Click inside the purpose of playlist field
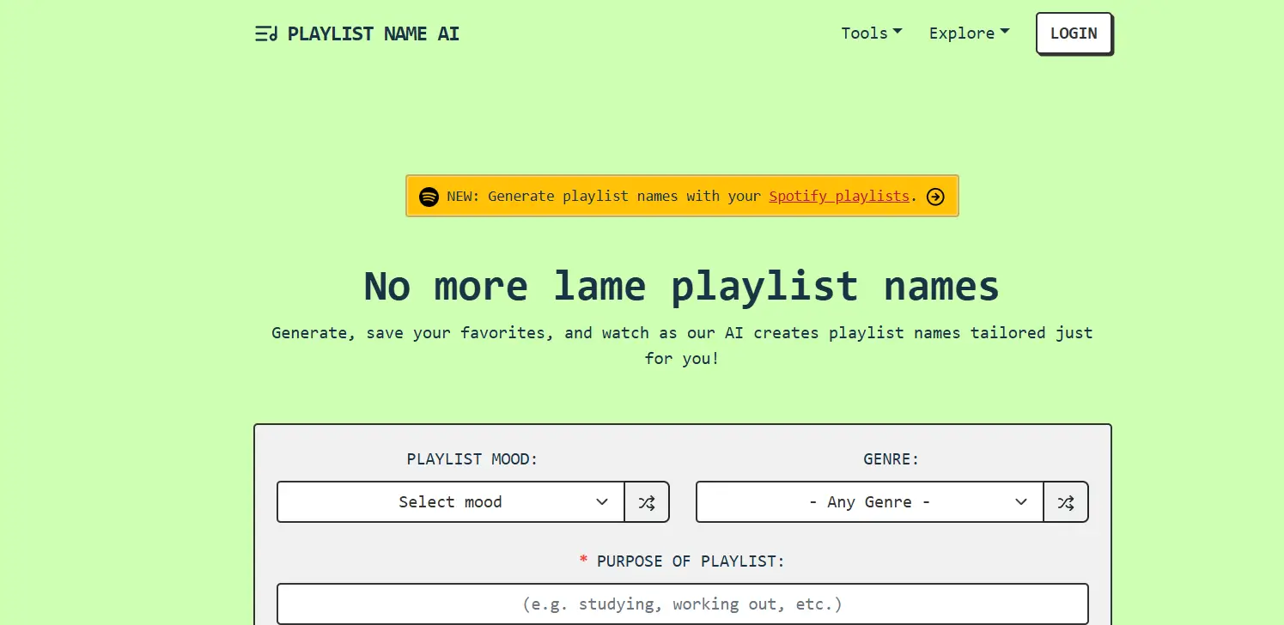This screenshot has height=625, width=1284. click(682, 604)
